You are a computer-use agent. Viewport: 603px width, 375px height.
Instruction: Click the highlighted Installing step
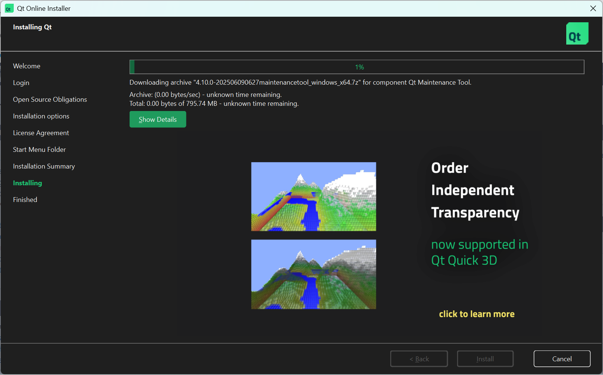pyautogui.click(x=27, y=183)
